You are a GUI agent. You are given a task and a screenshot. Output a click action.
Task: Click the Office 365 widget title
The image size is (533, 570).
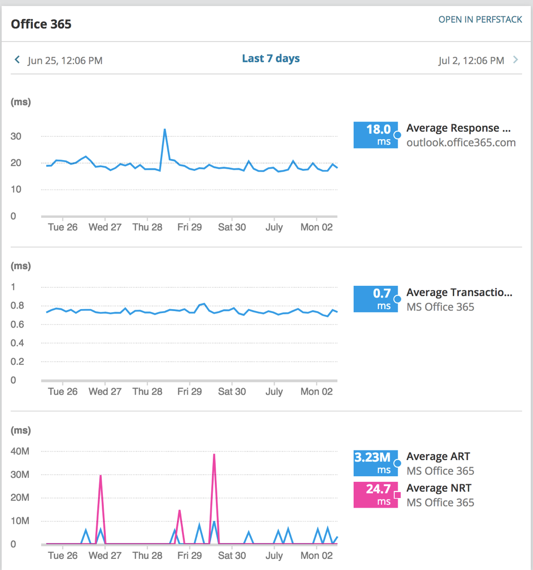point(41,24)
